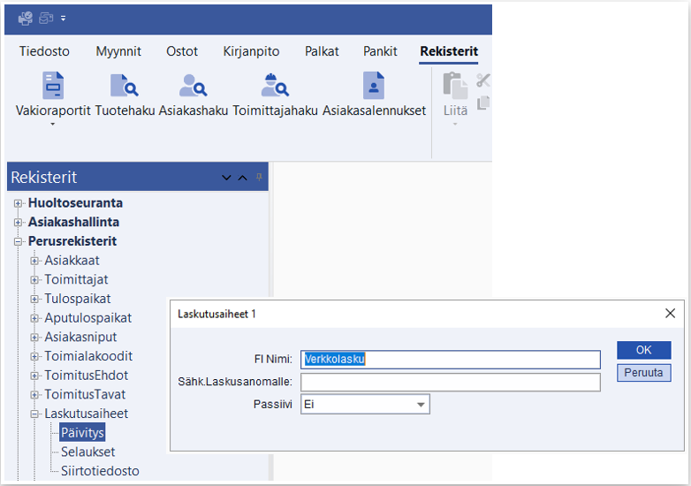
Task: Click the pin icon on Rekisterit panel
Action: (x=259, y=177)
